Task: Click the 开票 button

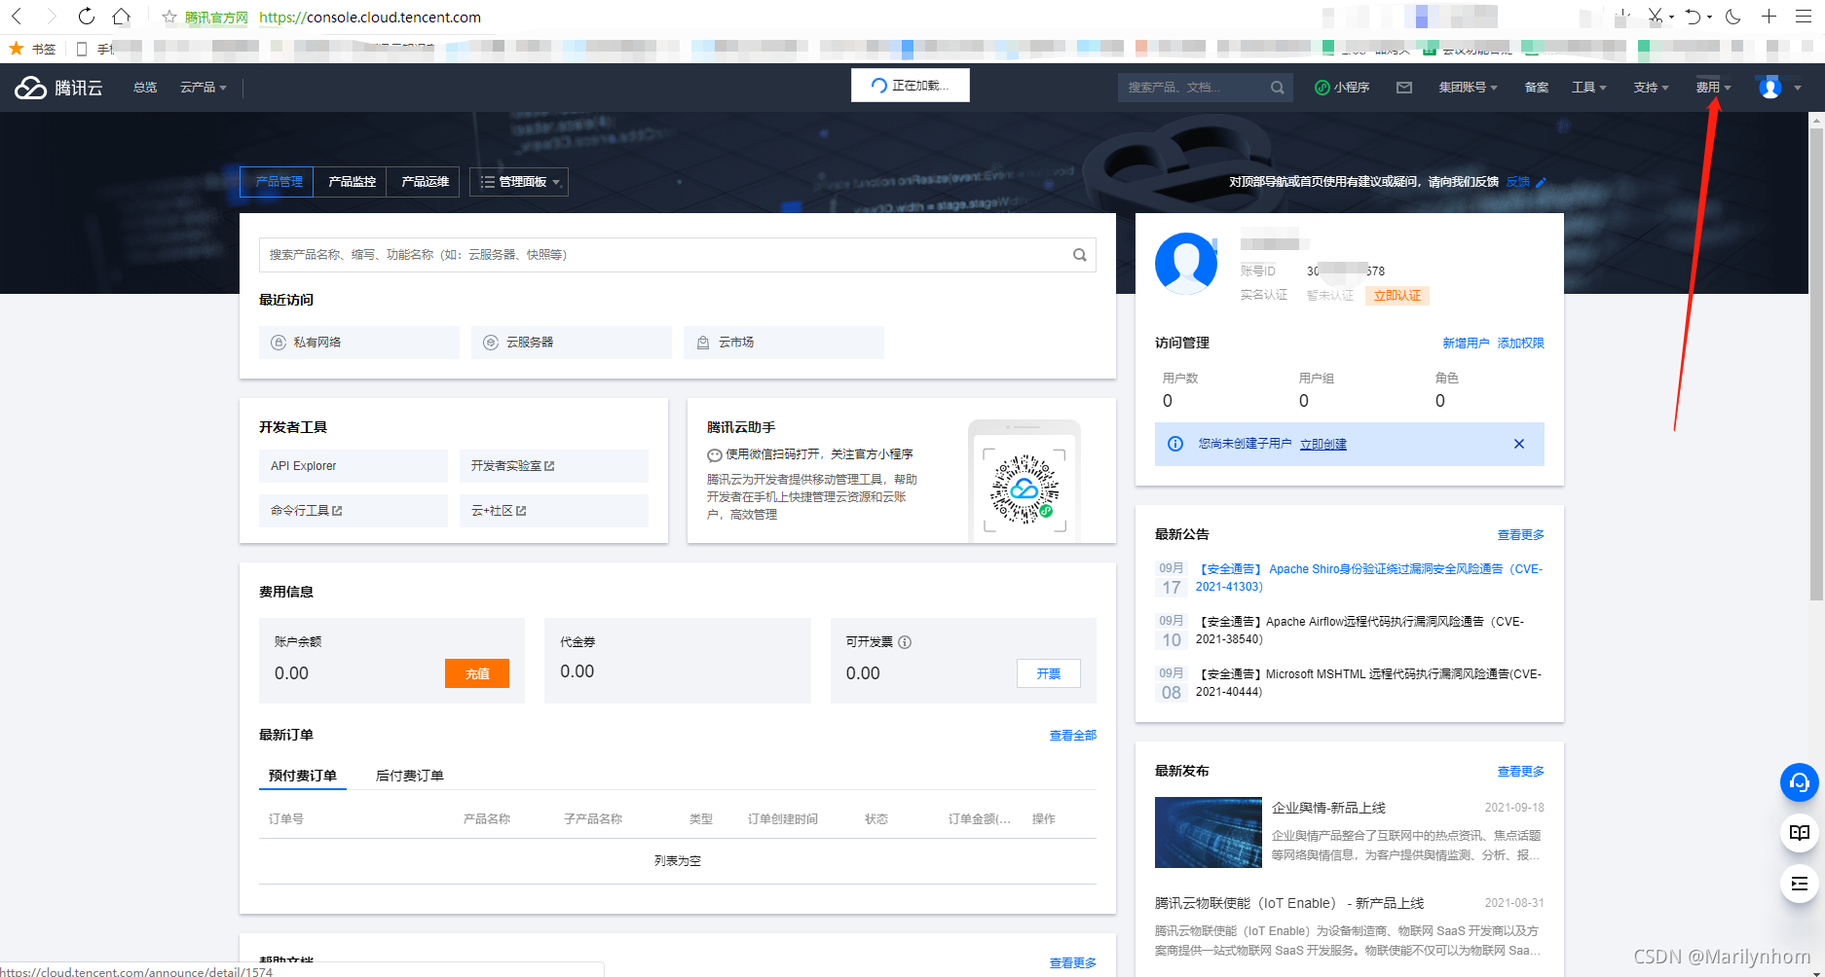Action: 1049,673
